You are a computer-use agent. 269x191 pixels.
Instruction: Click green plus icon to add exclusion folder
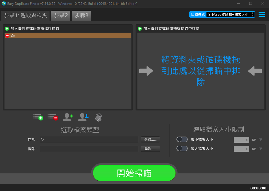[x=140, y=29]
